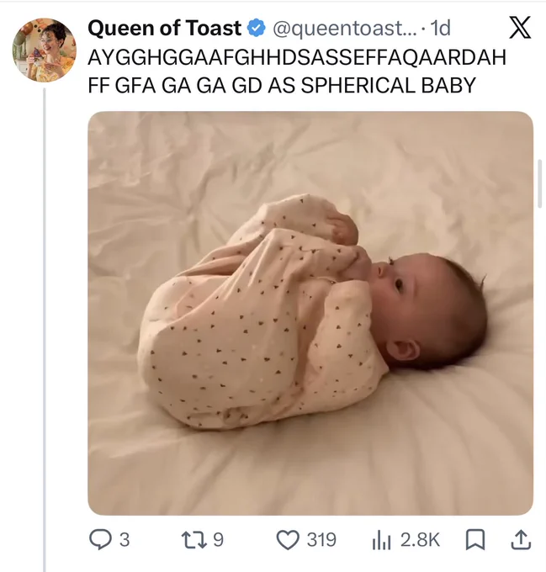The height and width of the screenshot is (572, 546).
Task: Bookmark the Spherical Baby tweet
Action: pyautogui.click(x=474, y=540)
